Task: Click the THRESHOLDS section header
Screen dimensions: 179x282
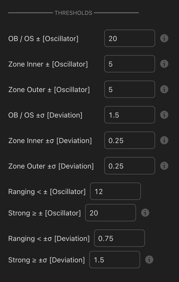Action: pyautogui.click(x=73, y=13)
